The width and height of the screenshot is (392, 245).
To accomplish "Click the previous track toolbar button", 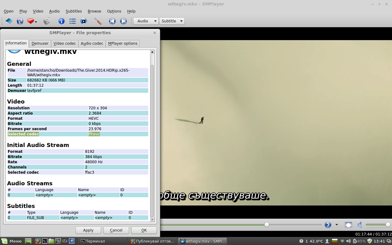I will [x=112, y=21].
